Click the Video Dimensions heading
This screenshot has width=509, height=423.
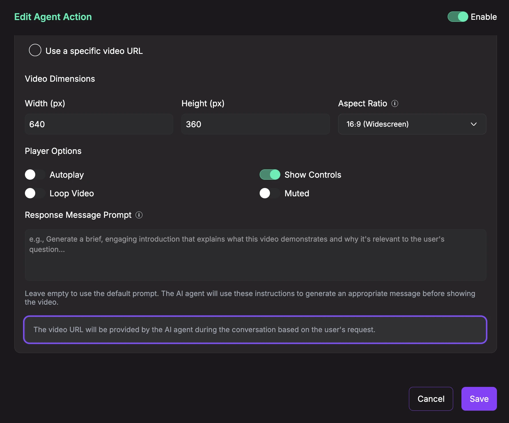(60, 79)
